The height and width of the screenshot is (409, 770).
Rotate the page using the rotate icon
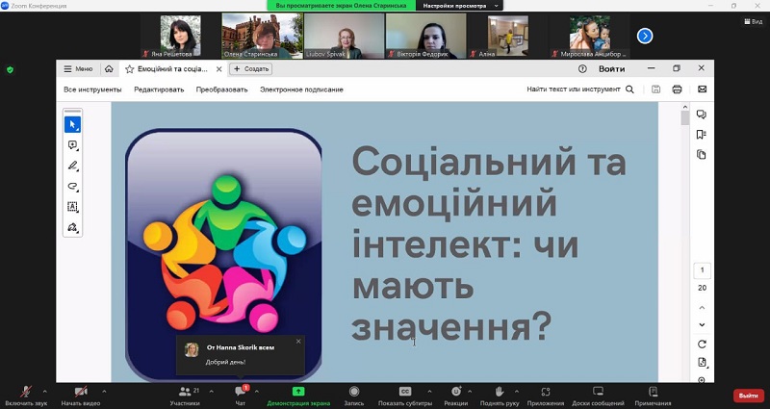click(702, 345)
